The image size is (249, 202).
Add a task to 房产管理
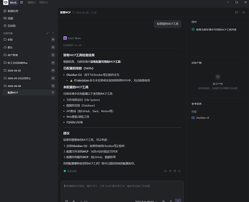(53, 55)
